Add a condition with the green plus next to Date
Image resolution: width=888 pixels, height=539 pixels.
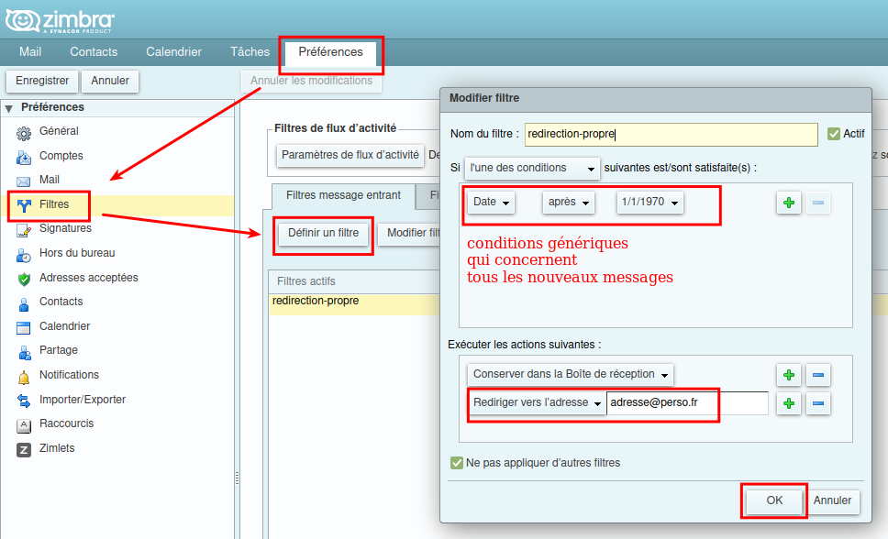coord(788,203)
